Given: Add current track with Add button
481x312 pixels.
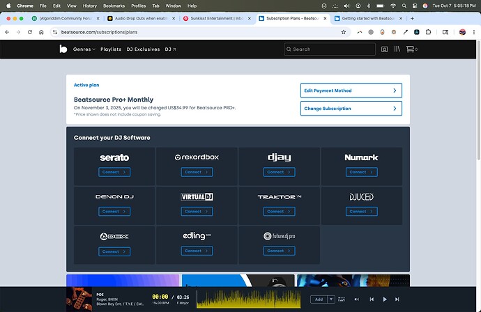Looking at the screenshot, I should tap(319, 299).
